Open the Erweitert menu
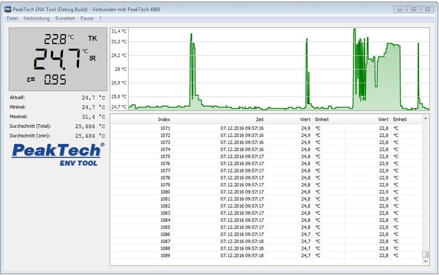Screen dimensions: 439x275 pos(65,18)
